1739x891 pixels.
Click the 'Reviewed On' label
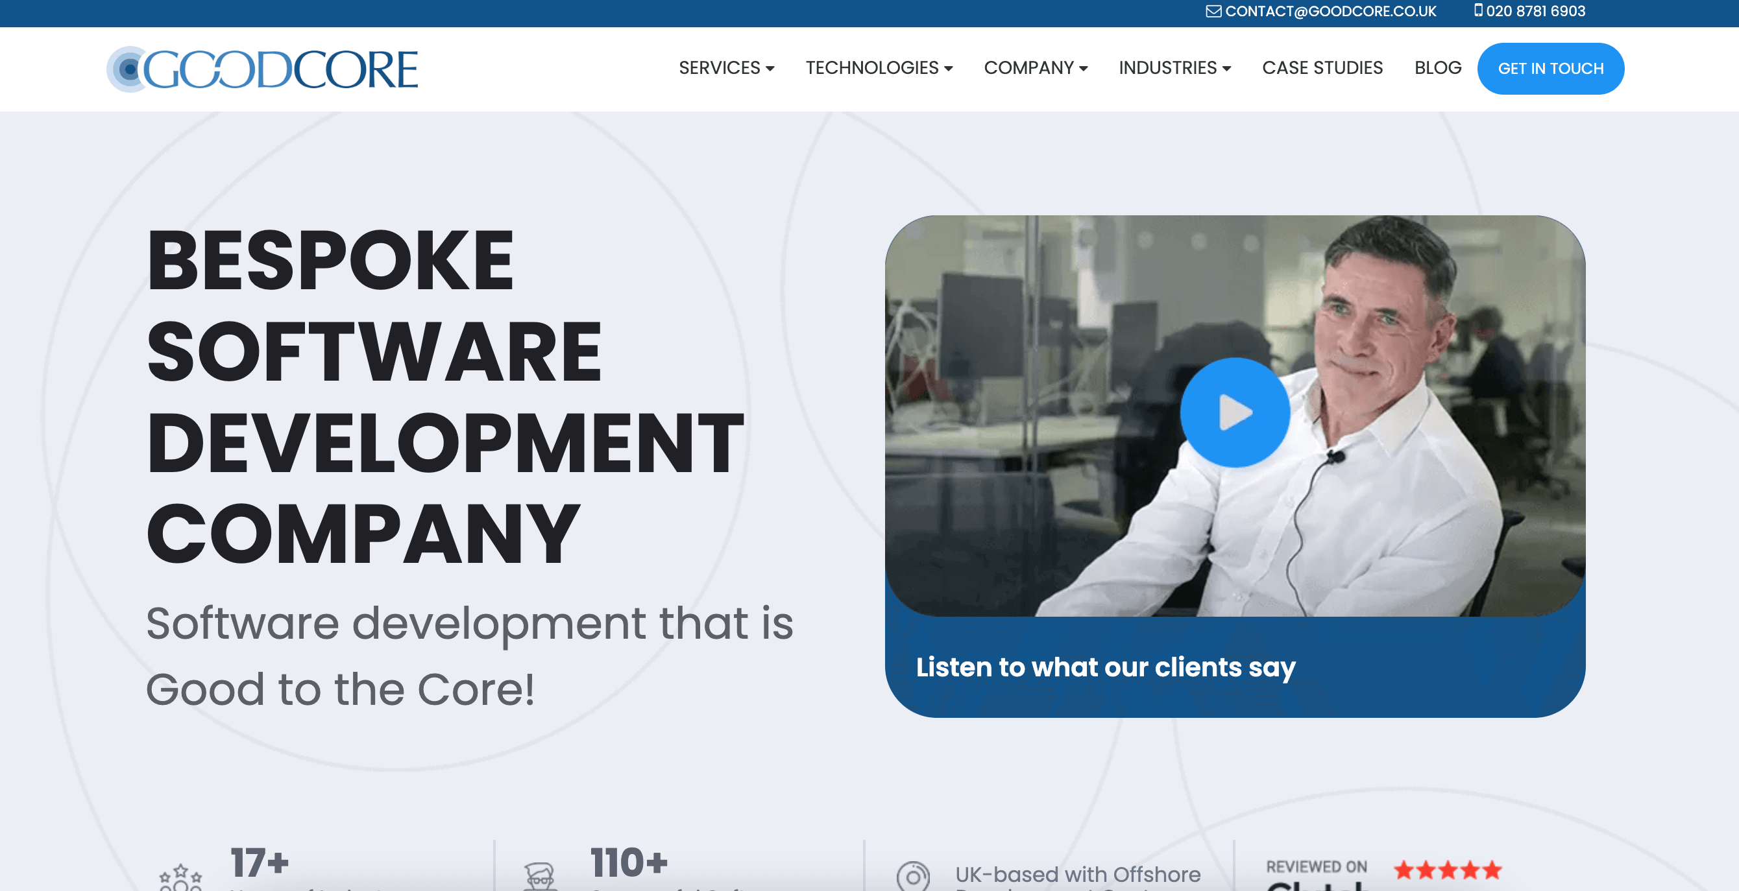[x=1316, y=867]
